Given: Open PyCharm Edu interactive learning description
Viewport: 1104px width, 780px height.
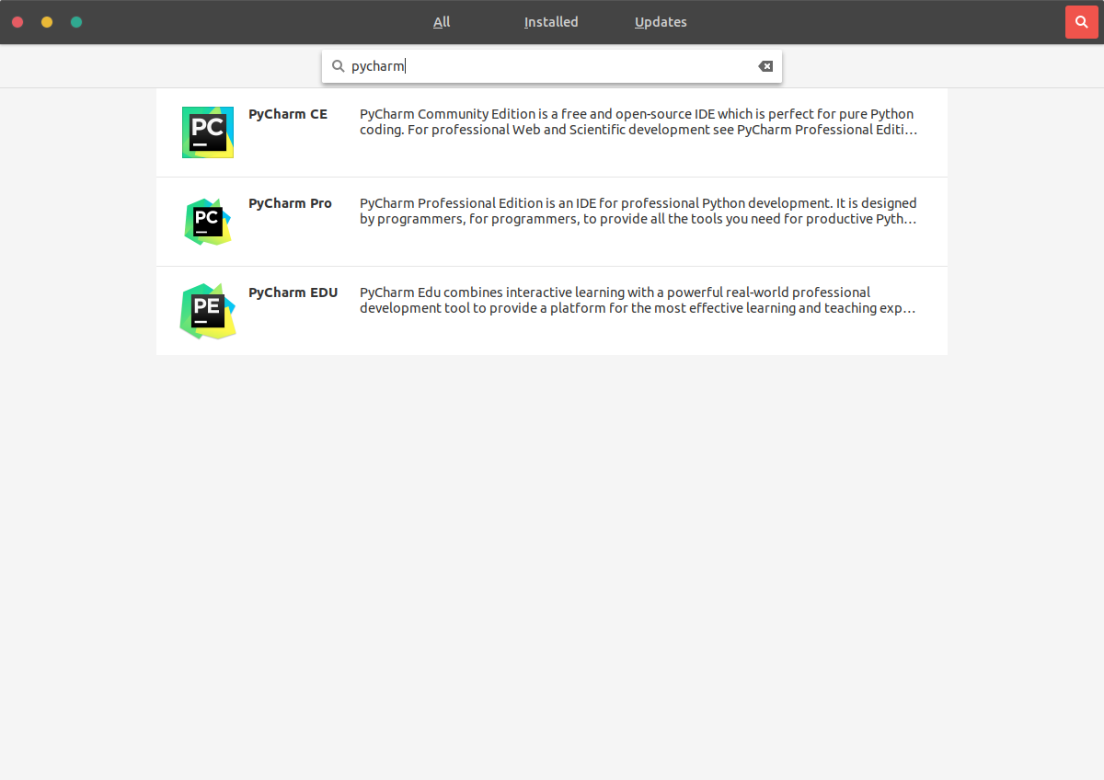Looking at the screenshot, I should point(638,301).
